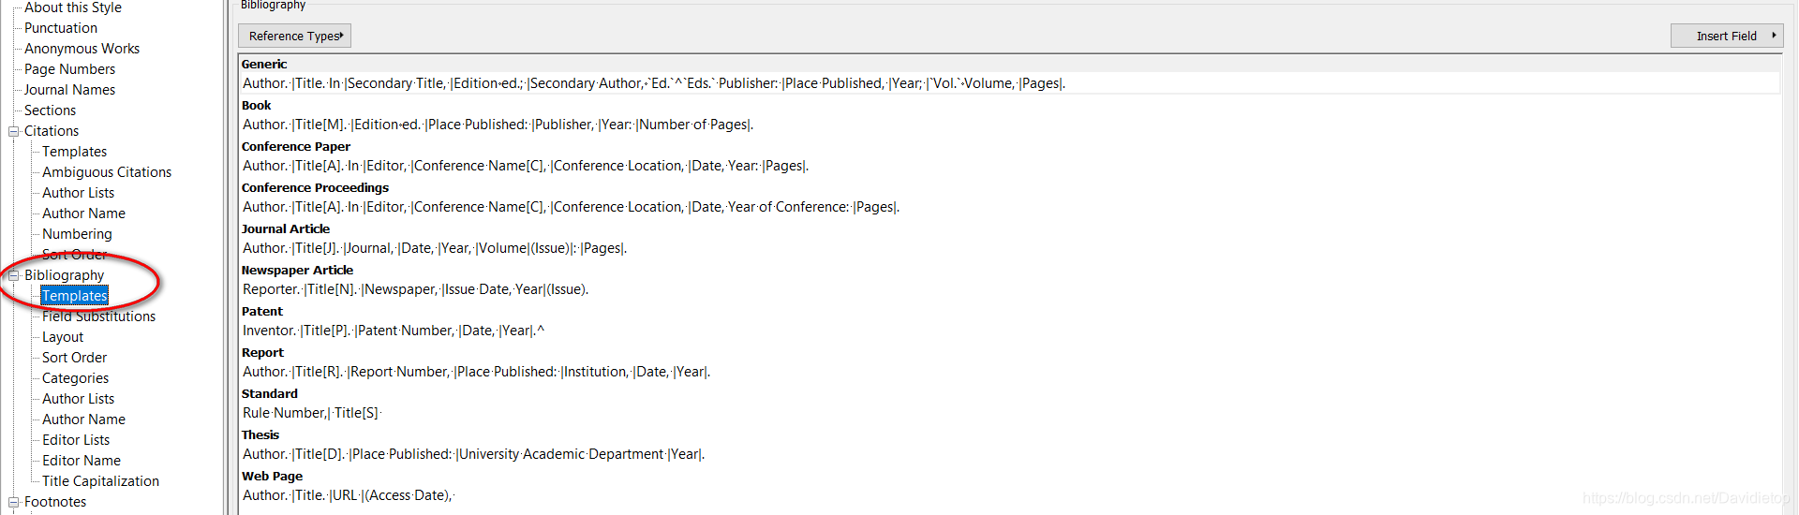Open Author Lists under Bibliography
Viewport: 1799px width, 515px height.
point(78,399)
